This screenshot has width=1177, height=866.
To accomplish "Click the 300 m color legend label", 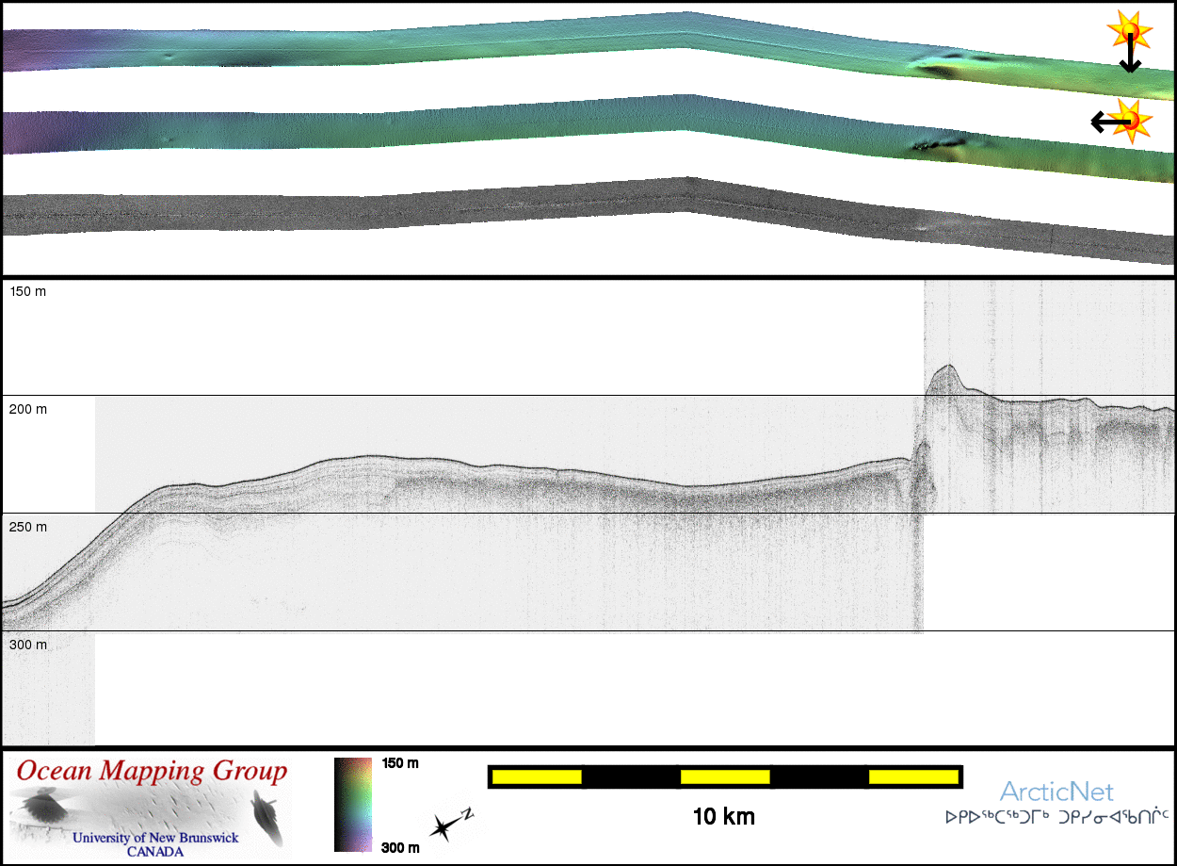I will 400,847.
